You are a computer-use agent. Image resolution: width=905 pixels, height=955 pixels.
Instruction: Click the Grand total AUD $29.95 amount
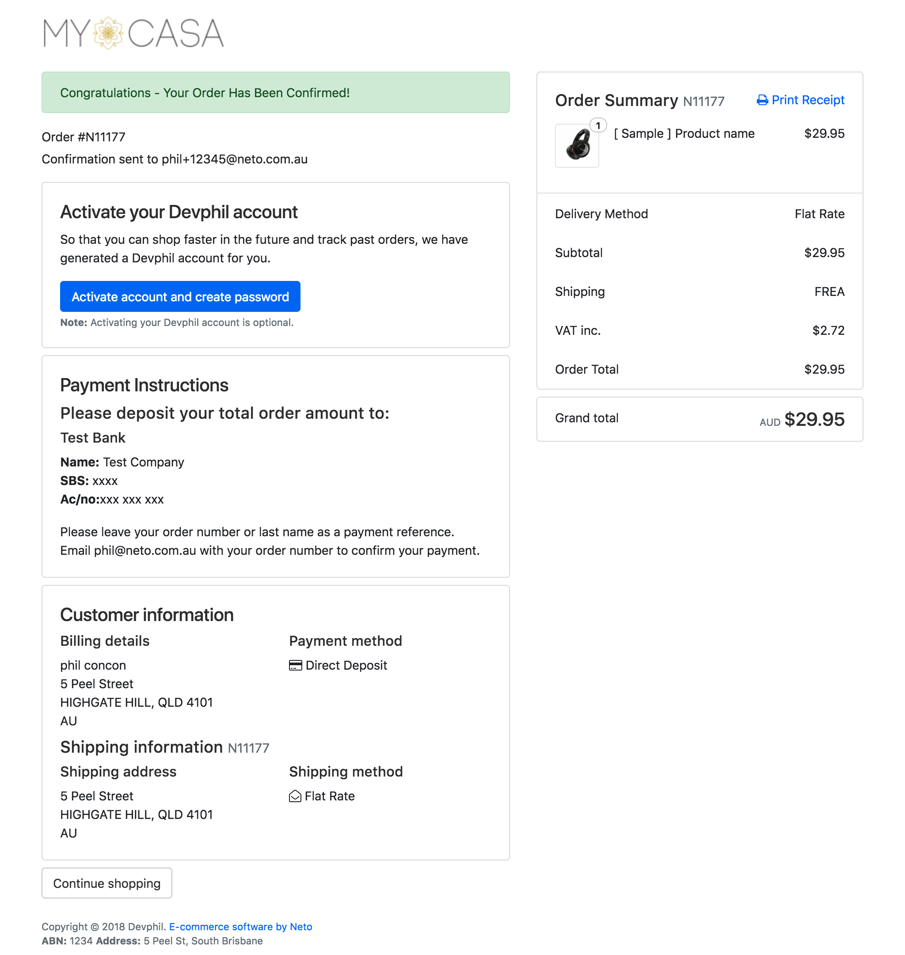(x=814, y=419)
